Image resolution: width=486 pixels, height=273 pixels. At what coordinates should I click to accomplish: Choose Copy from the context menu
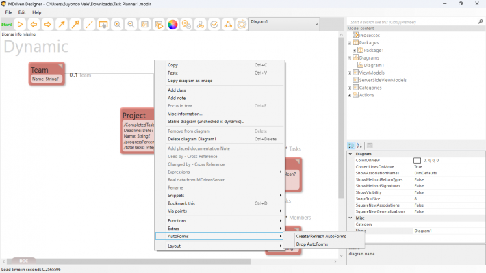coord(220,65)
